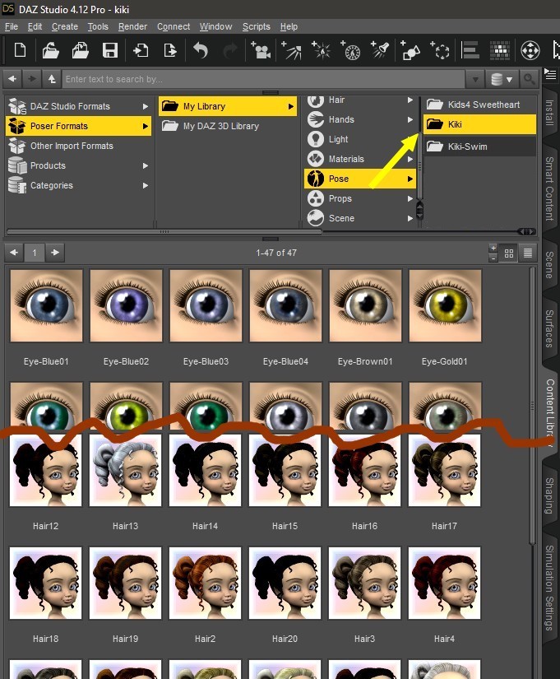
Task: Open the pane options menu icon at top right
Action: tap(550, 74)
